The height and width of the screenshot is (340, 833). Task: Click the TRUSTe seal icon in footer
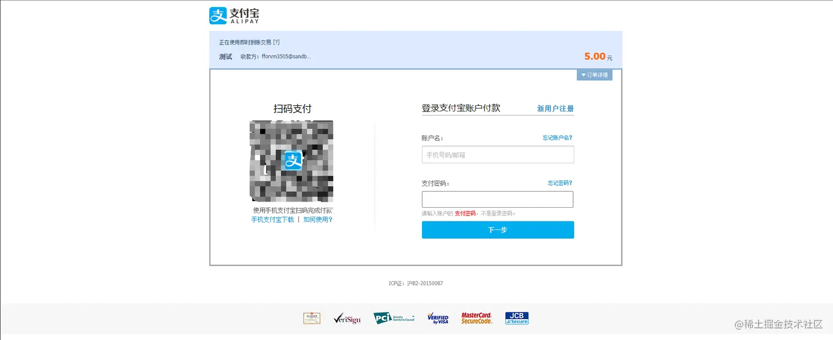click(311, 318)
